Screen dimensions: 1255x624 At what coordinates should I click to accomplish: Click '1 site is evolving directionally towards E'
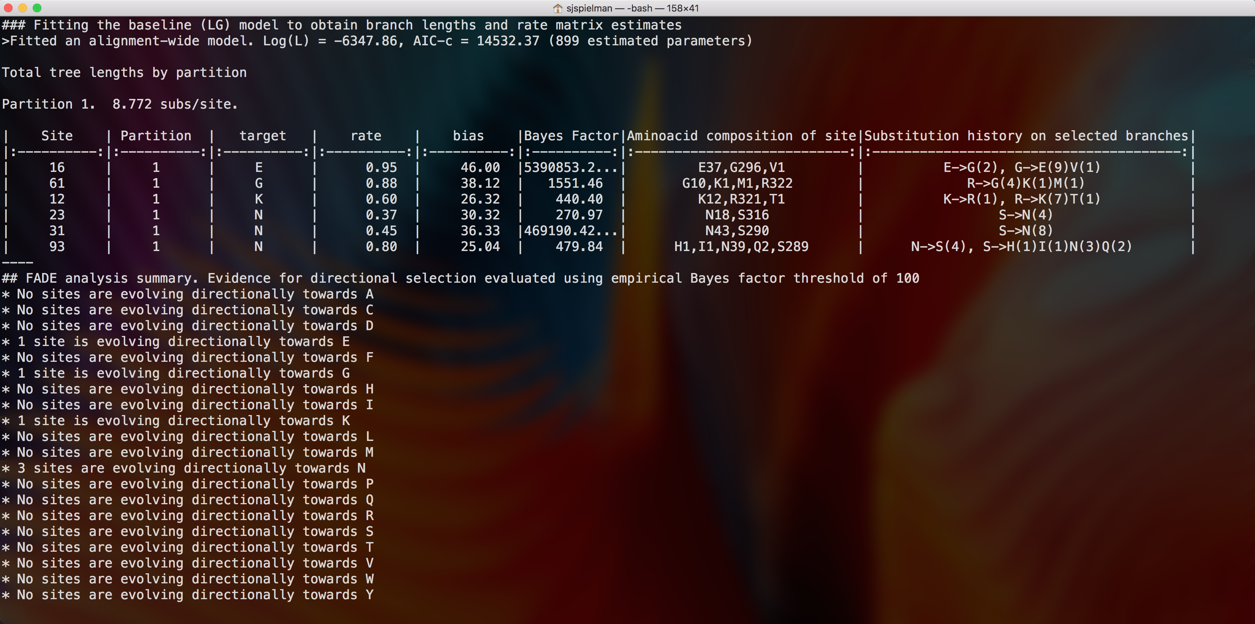(x=176, y=341)
